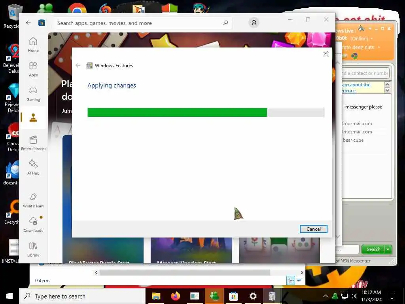The width and height of the screenshot is (405, 304).
Task: Open Library in Store sidebar
Action: pyautogui.click(x=33, y=249)
